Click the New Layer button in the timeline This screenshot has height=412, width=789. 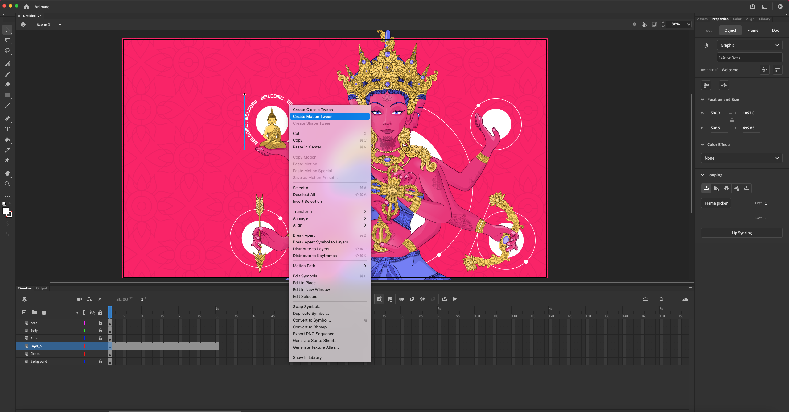coord(24,312)
